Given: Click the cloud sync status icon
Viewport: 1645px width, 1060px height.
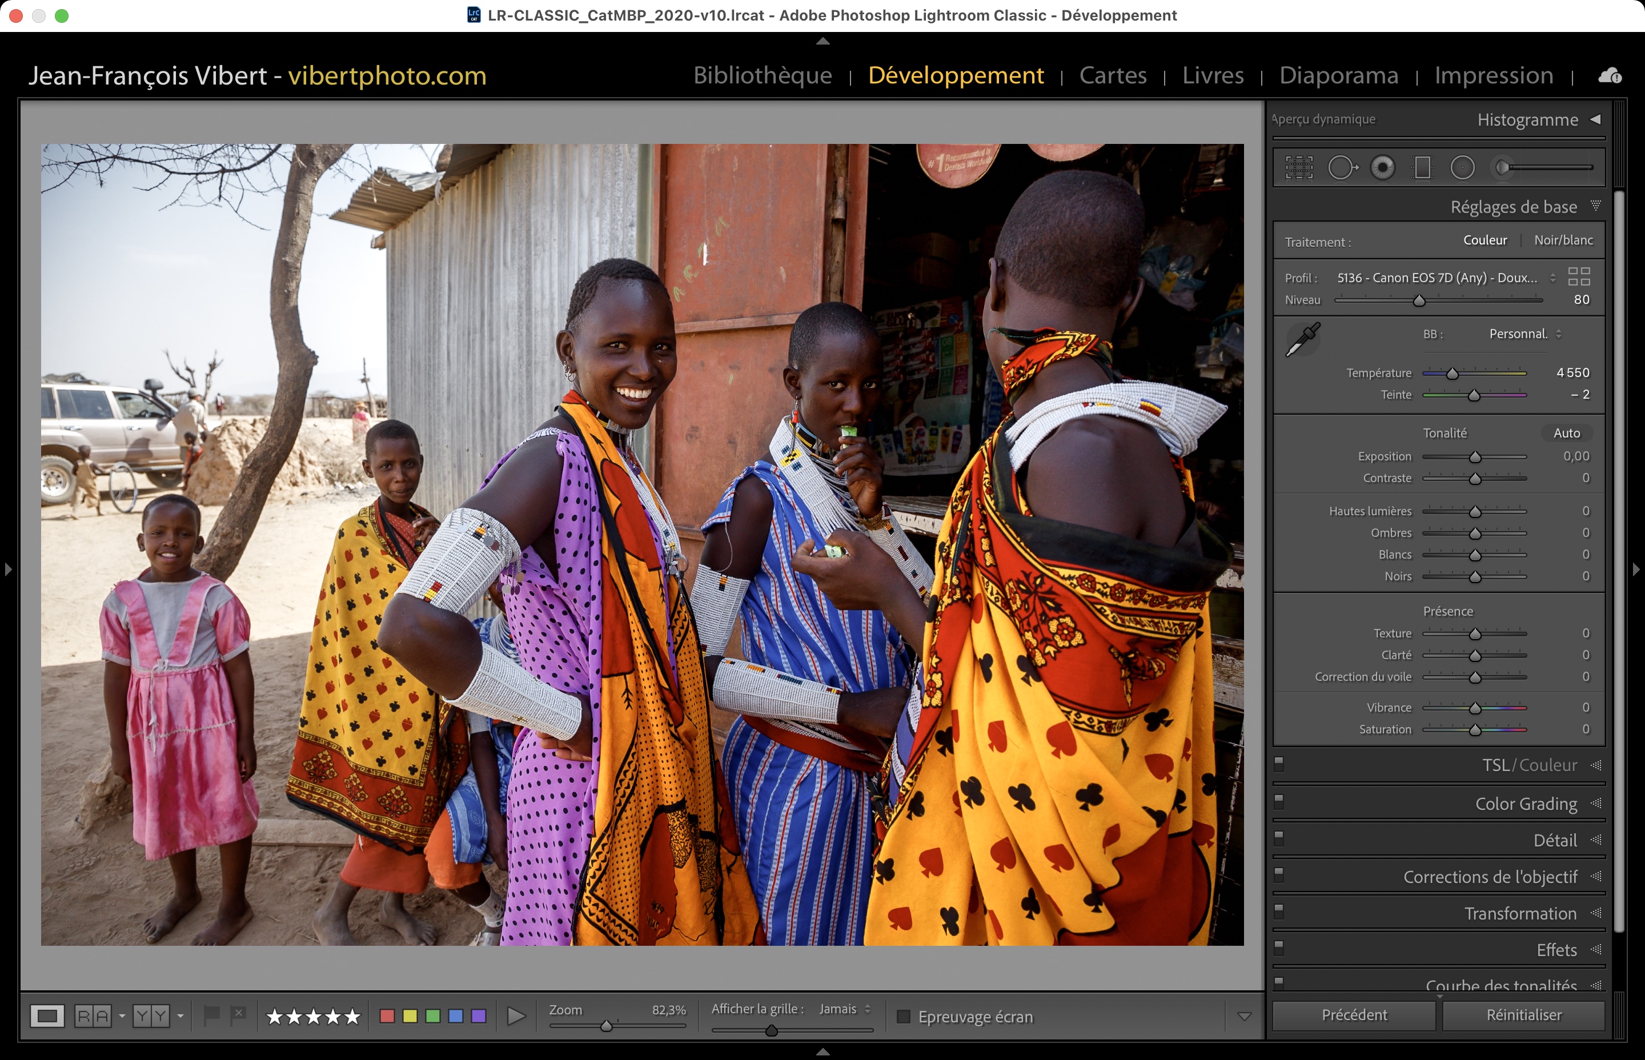Looking at the screenshot, I should pos(1609,76).
